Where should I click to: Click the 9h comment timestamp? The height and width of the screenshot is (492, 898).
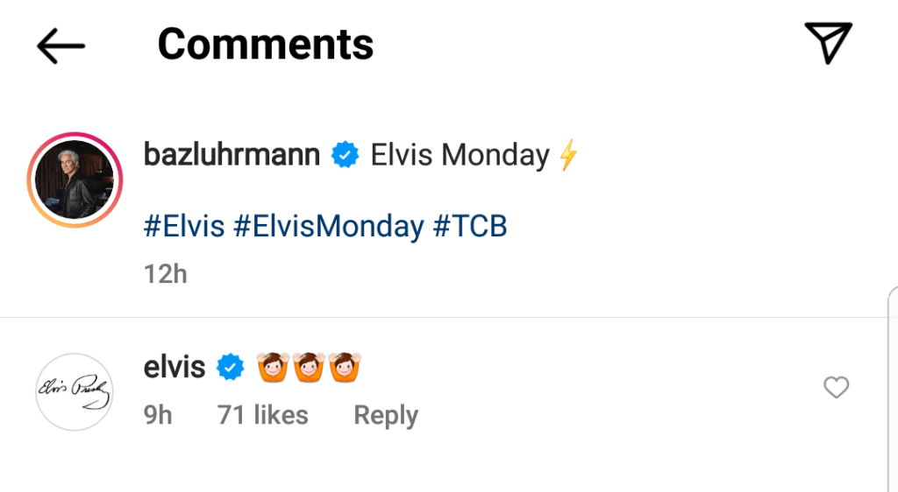tap(158, 415)
